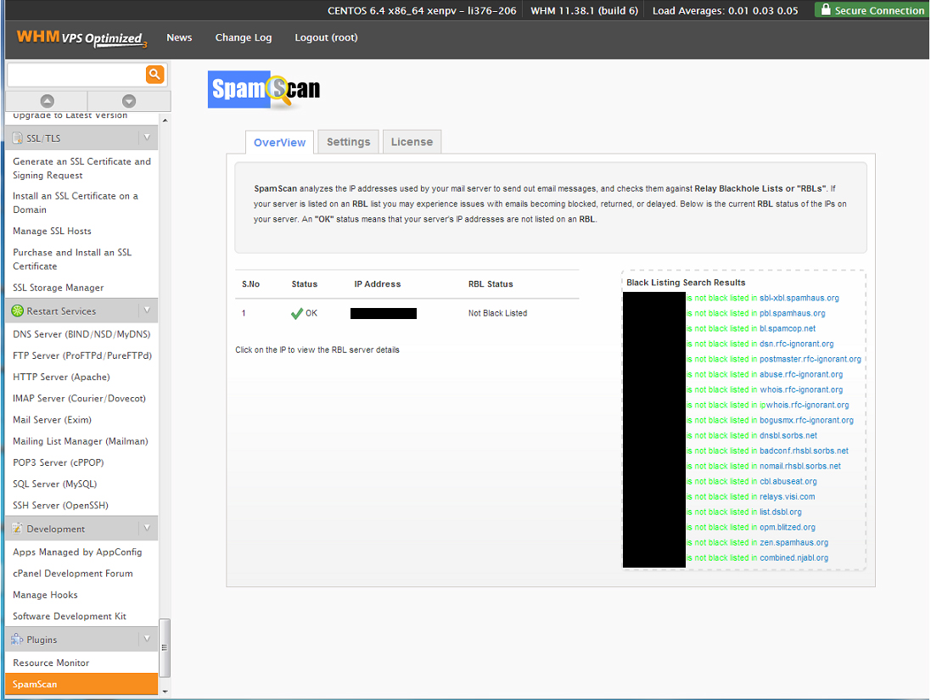Open Generate an SSL Certificate and Signing Request
The height and width of the screenshot is (700, 931).
click(82, 168)
